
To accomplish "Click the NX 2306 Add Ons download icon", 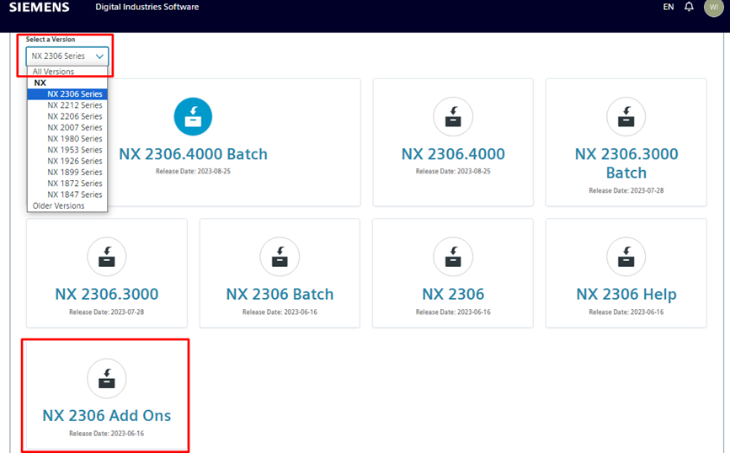I will (107, 378).
